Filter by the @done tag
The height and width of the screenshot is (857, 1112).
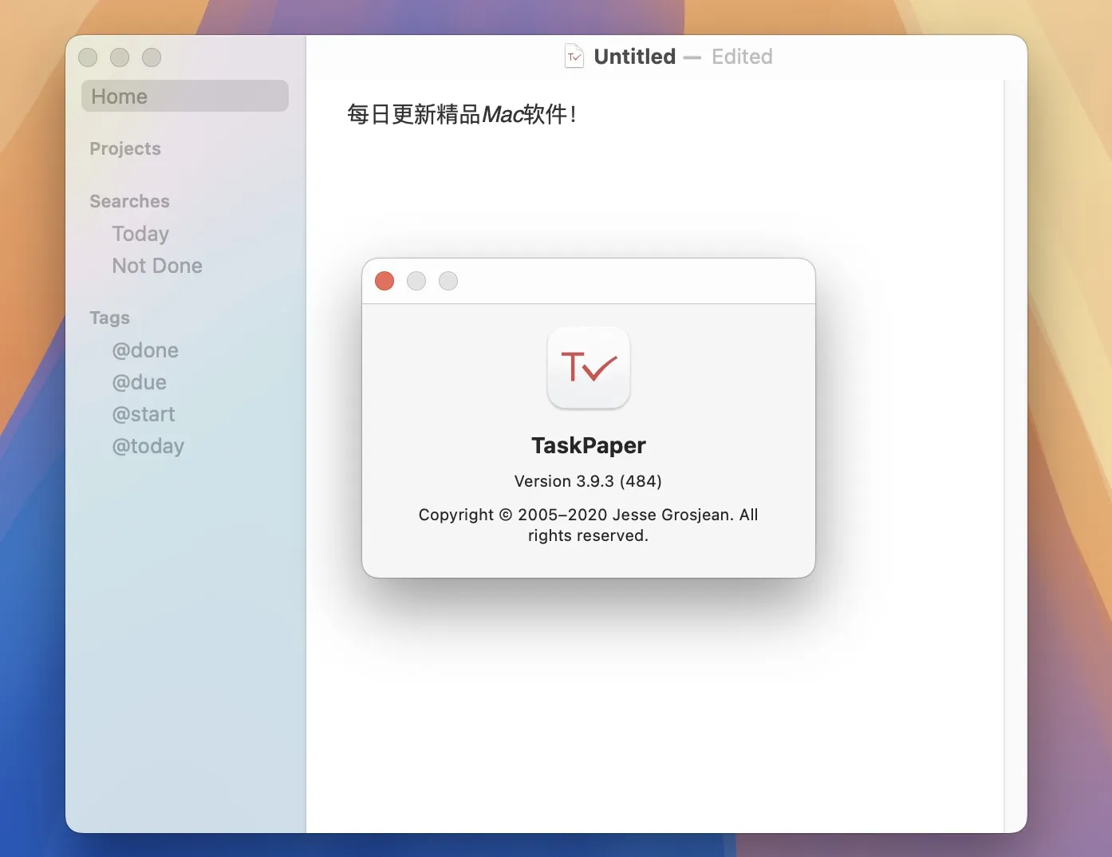[145, 350]
